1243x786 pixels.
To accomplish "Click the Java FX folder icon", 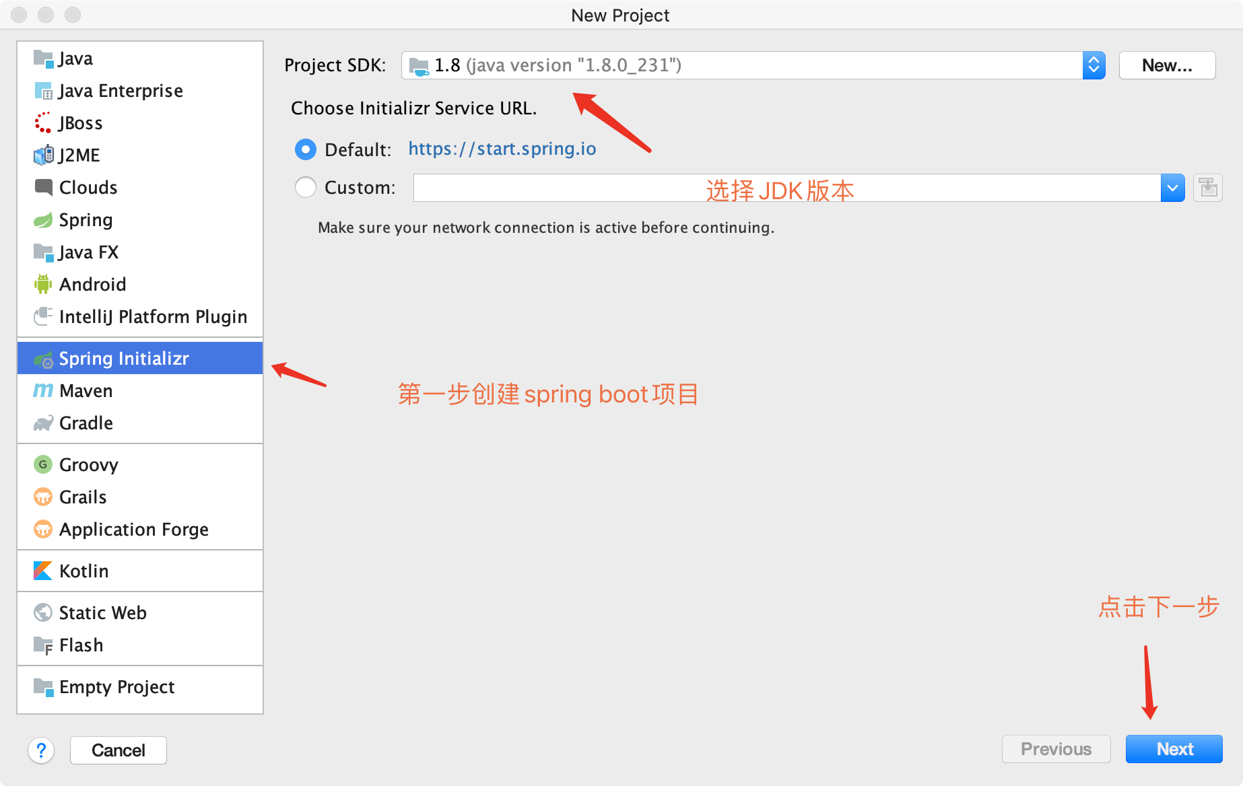I will [43, 252].
